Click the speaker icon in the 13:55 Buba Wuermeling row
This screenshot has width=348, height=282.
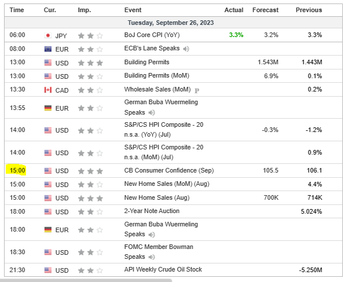151,113
